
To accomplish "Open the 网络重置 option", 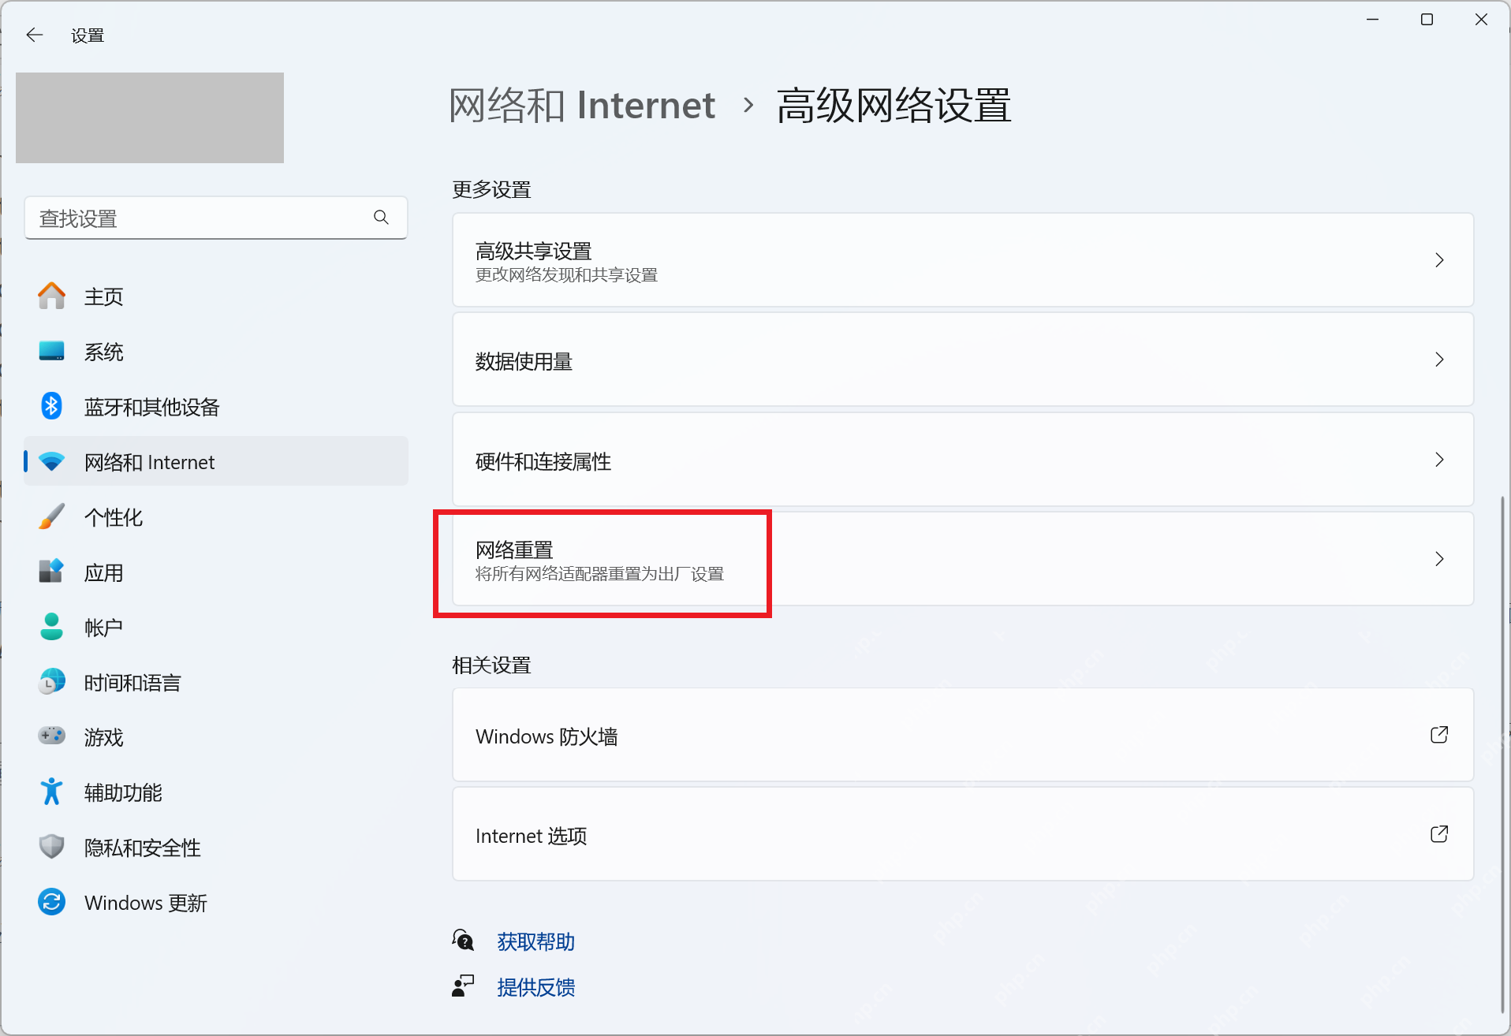I will coord(963,559).
